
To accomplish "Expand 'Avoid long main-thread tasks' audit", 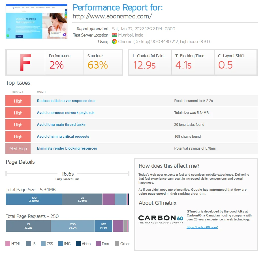I will click(x=61, y=125).
